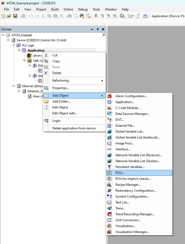Open the File menu
Viewport: 185px width, 244px height.
(x=6, y=9)
